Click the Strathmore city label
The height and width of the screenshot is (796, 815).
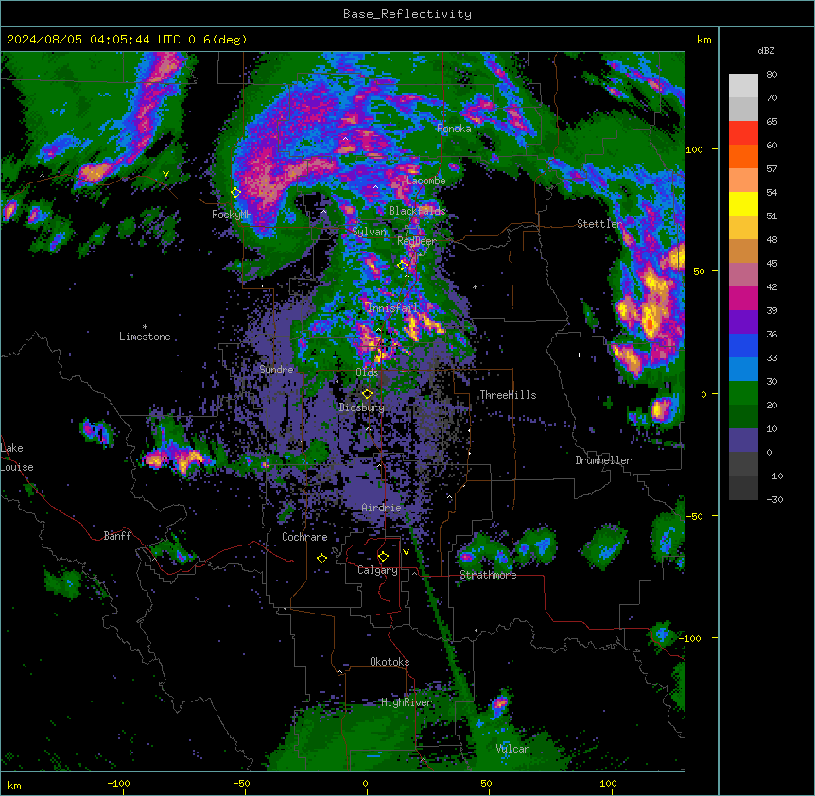pos(488,575)
